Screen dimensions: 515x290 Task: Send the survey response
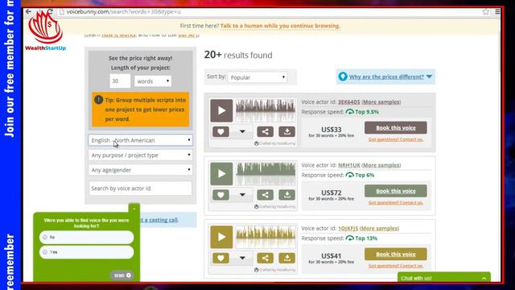(x=122, y=275)
